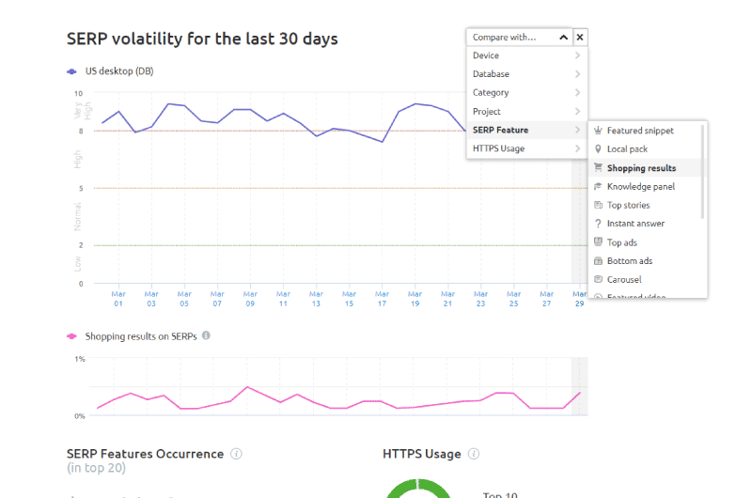Click the Top ads icon
The width and height of the screenshot is (752, 498).
(x=598, y=241)
